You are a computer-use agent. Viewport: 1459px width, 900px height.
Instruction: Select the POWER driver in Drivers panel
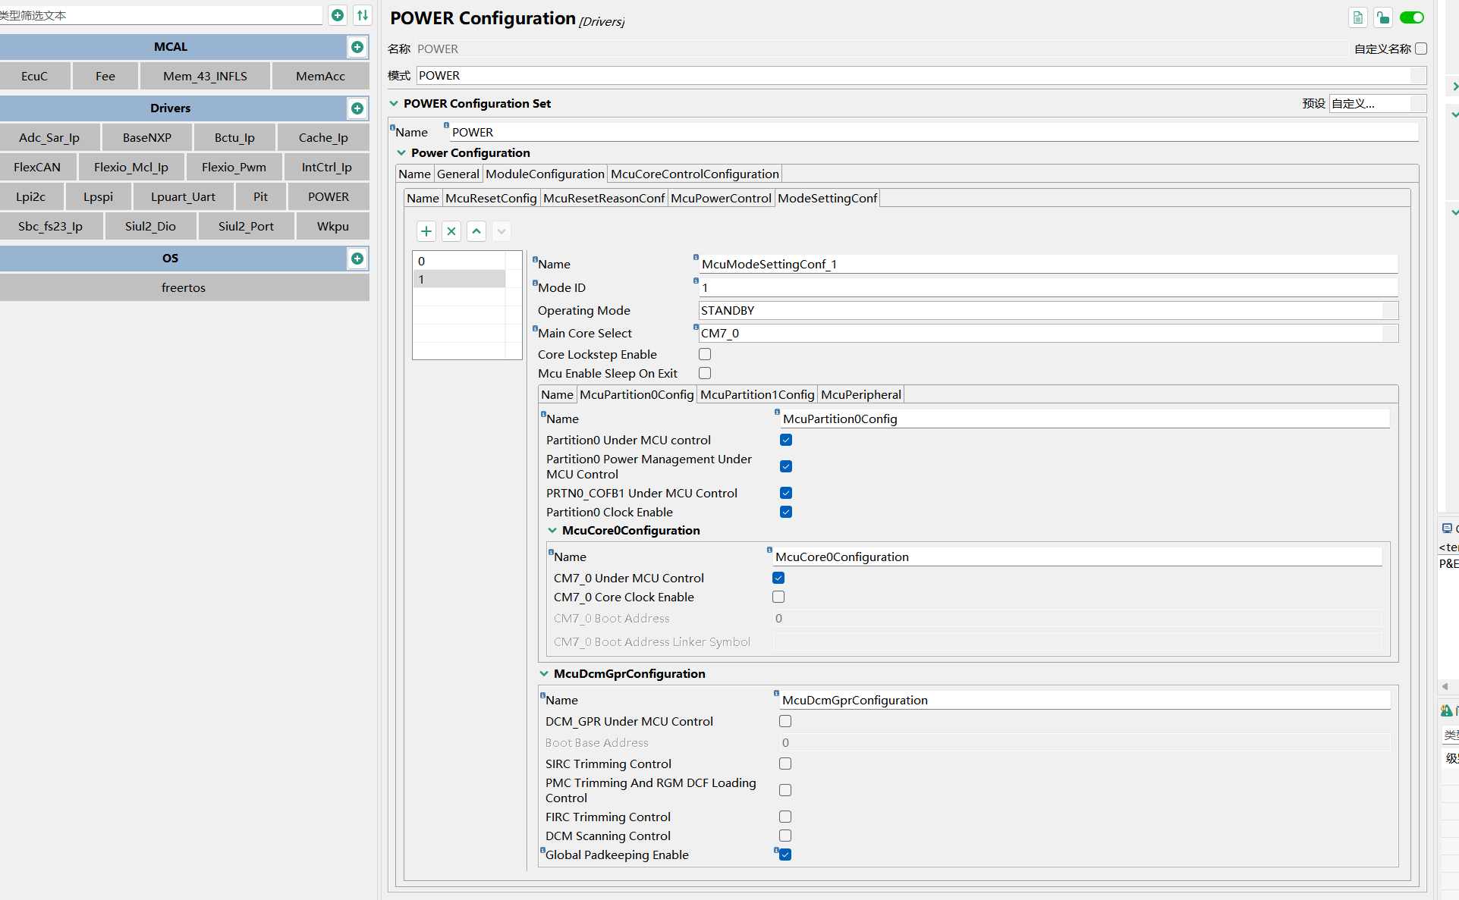[328, 196]
